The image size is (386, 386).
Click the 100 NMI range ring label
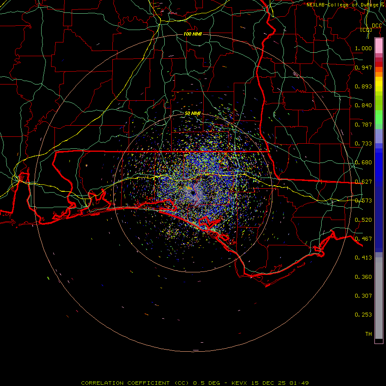coord(193,34)
